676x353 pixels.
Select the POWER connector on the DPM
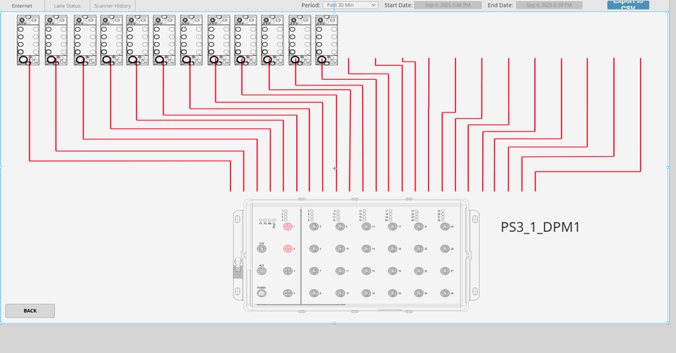pyautogui.click(x=262, y=293)
